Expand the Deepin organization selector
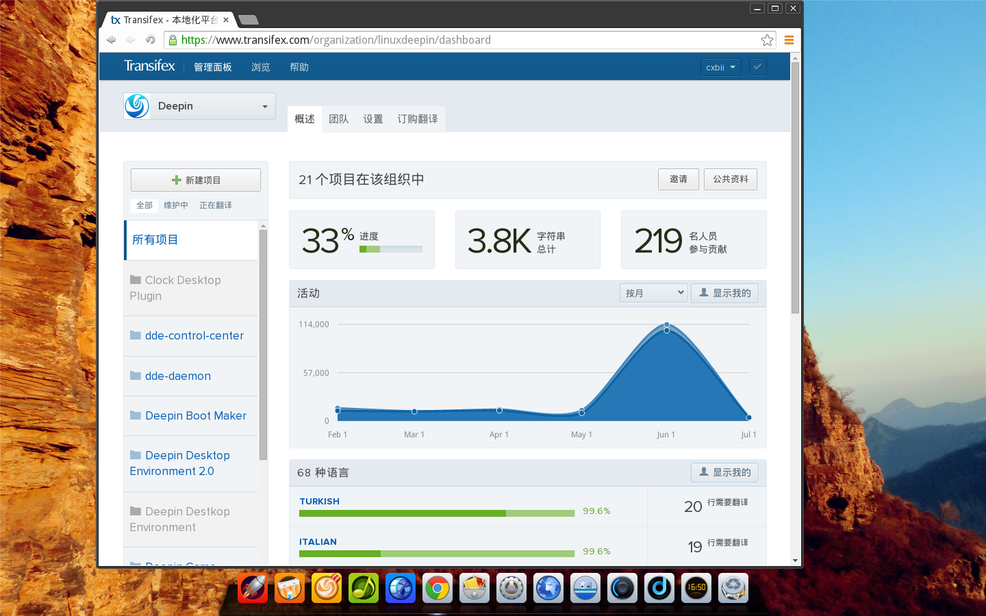Viewport: 986px width, 616px height. tap(199, 106)
